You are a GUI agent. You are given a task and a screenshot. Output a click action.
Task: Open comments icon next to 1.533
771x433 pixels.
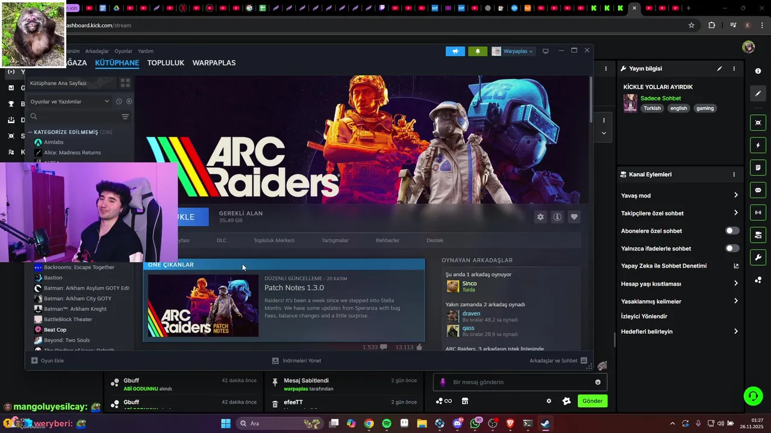click(x=384, y=347)
